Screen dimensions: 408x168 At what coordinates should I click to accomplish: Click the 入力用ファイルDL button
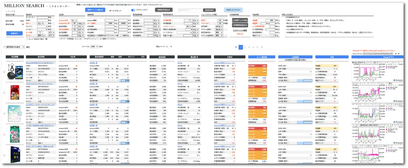pos(240,20)
